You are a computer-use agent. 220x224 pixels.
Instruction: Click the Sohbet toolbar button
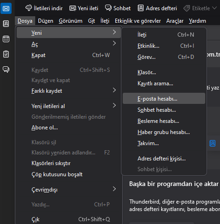118,8
